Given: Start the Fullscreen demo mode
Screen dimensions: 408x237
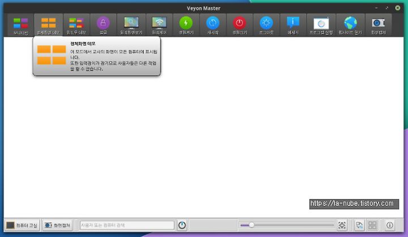Looking at the screenshot, I should [x=48, y=26].
